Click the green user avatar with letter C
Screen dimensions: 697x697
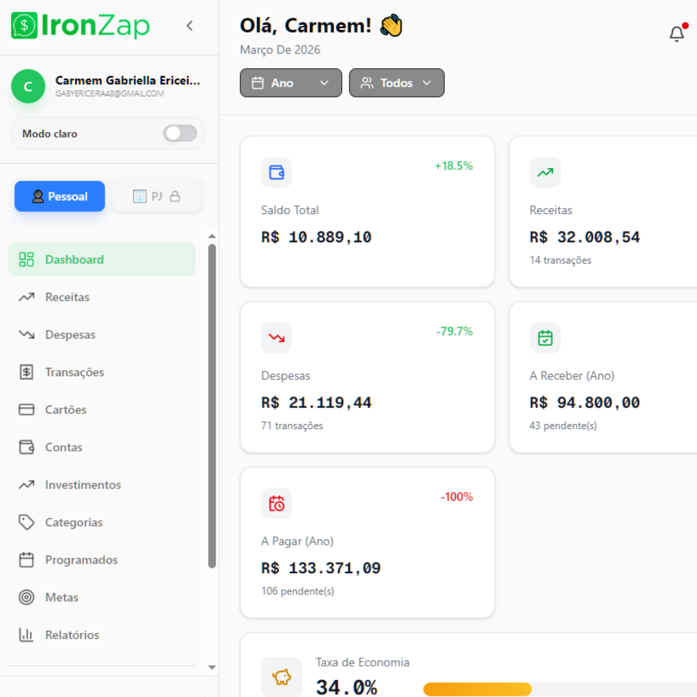pos(28,86)
